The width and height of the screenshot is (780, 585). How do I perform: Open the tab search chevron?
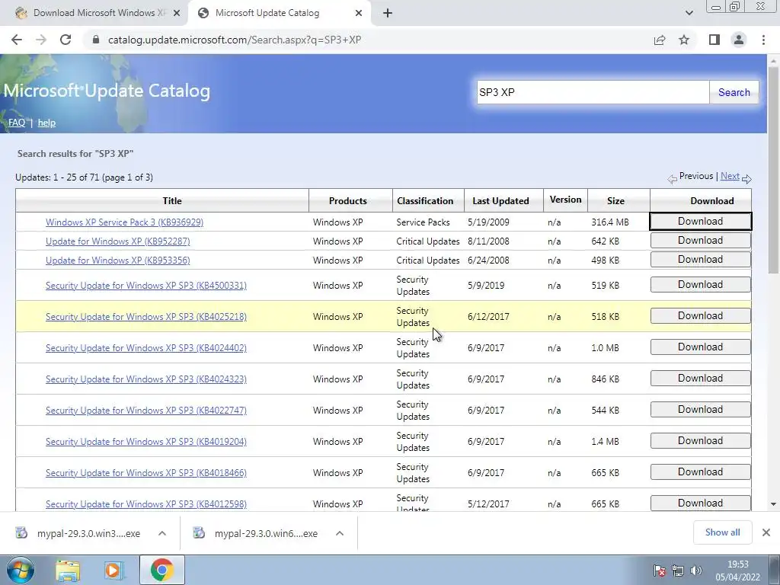pos(689,13)
